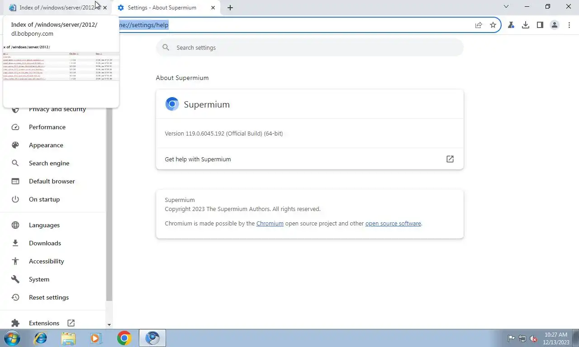
Task: Click muted volume tray icon
Action: click(x=533, y=338)
